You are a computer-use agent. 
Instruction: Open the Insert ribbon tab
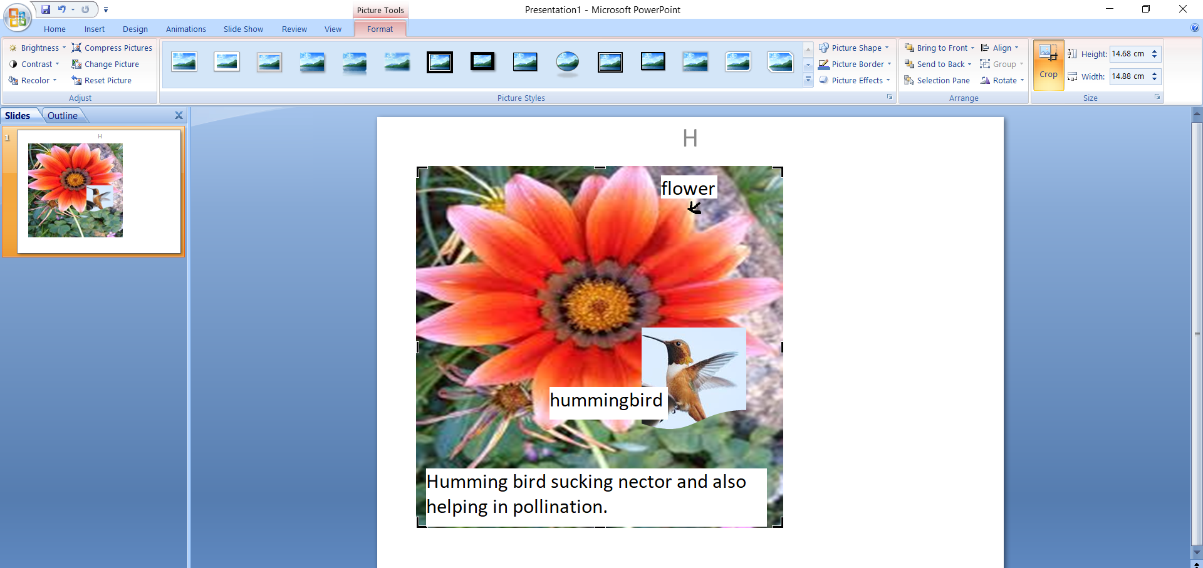pos(94,29)
